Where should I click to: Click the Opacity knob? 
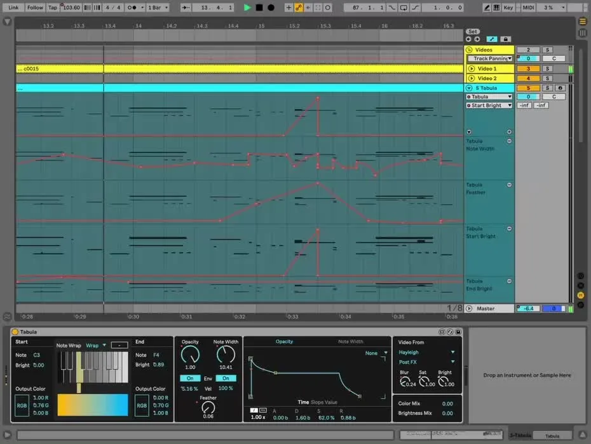coord(190,356)
